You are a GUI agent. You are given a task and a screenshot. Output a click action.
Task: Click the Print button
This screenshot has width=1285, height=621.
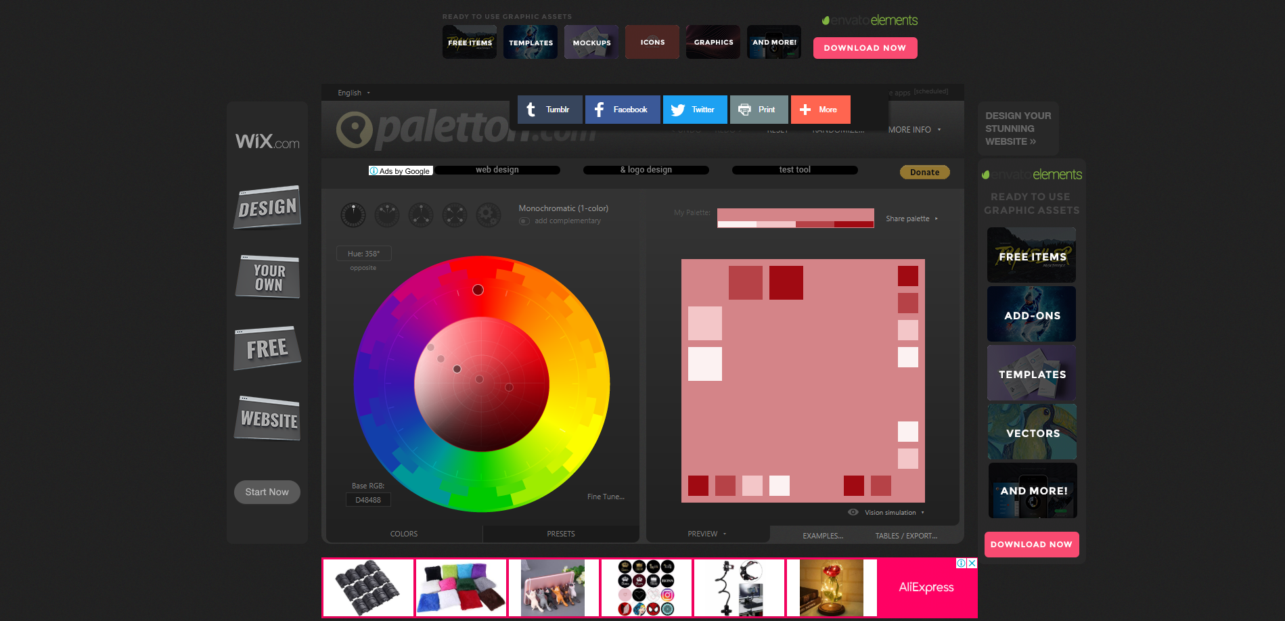759,110
